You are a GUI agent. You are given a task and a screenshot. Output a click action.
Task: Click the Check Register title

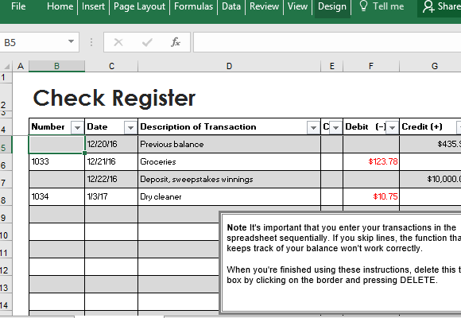click(x=114, y=99)
